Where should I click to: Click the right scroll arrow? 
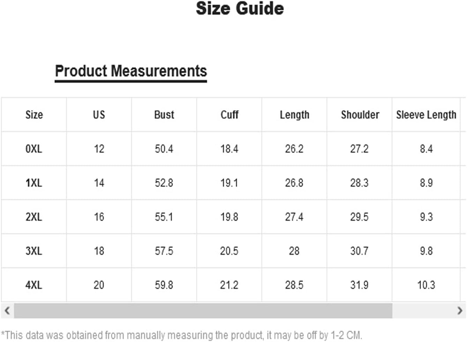[x=460, y=310]
